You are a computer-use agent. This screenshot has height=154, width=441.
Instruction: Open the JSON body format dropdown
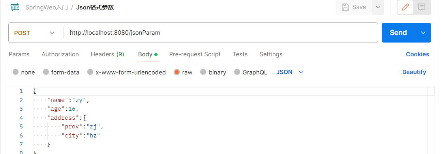[x=290, y=72]
